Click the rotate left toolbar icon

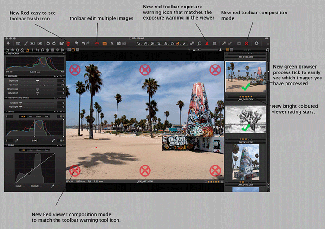(47, 43)
